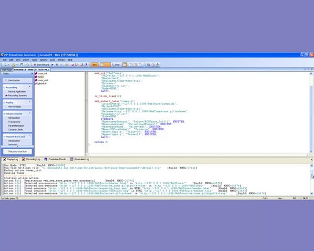Open the View menu
The width and height of the screenshot is (314, 251).
coord(18,60)
